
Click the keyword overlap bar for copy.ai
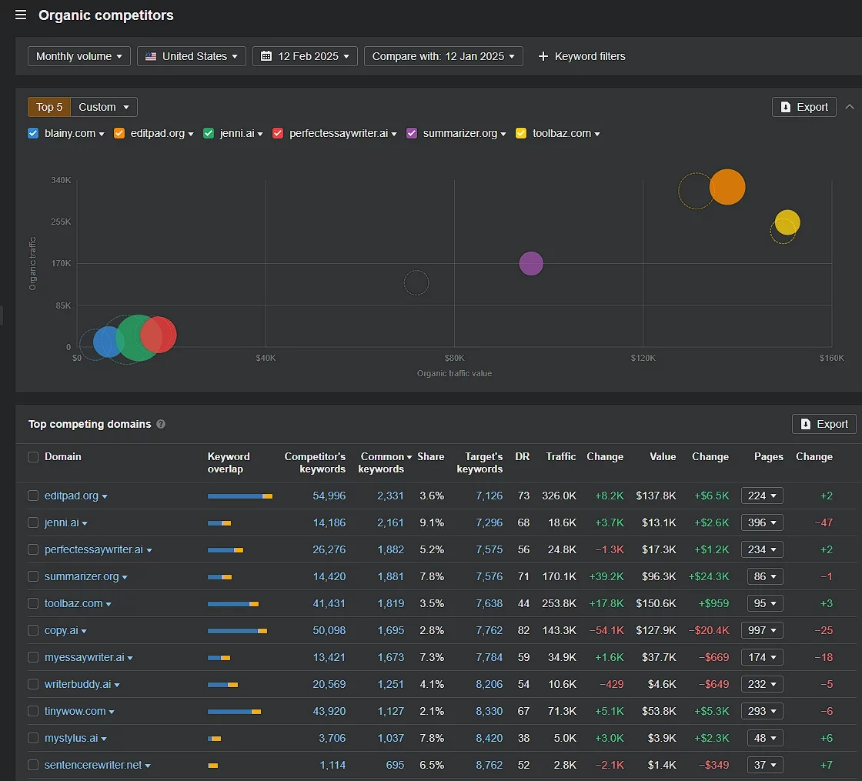(x=237, y=631)
